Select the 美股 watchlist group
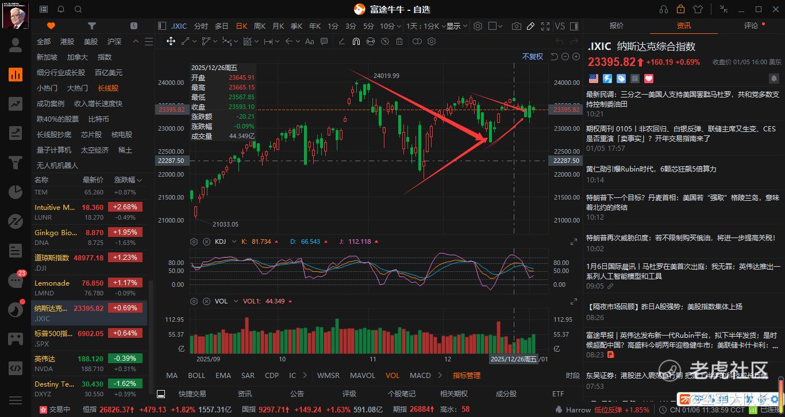The image size is (785, 417). 90,41
